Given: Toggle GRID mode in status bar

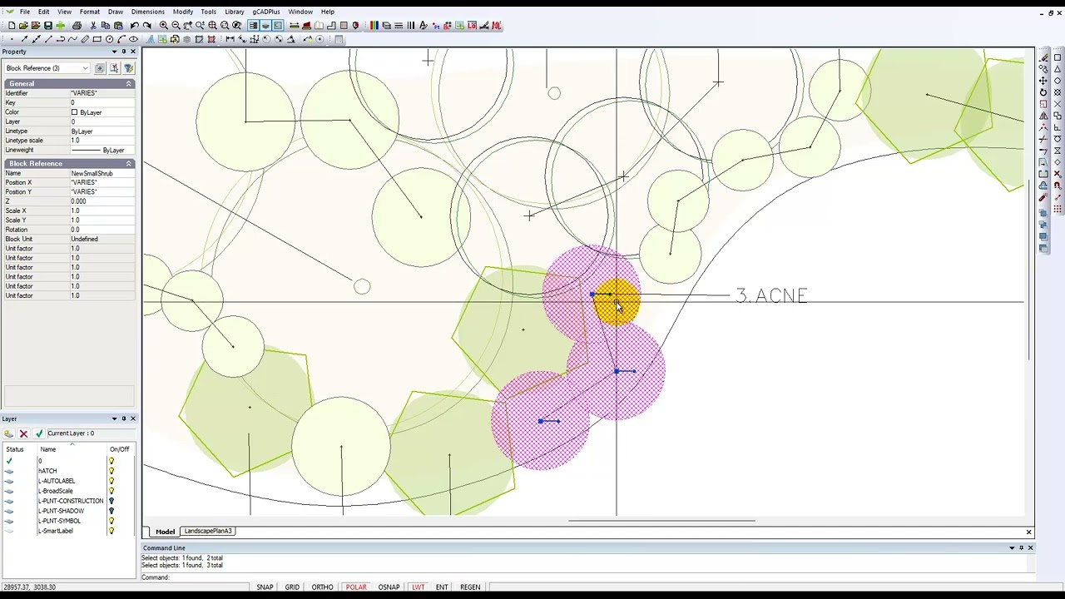Looking at the screenshot, I should tap(292, 587).
